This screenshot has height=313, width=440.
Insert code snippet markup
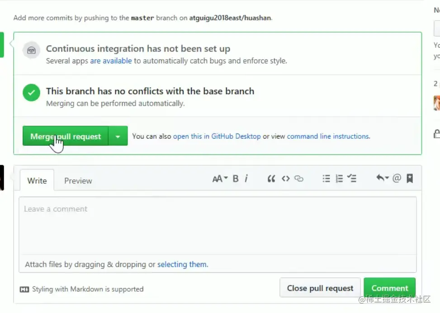285,179
